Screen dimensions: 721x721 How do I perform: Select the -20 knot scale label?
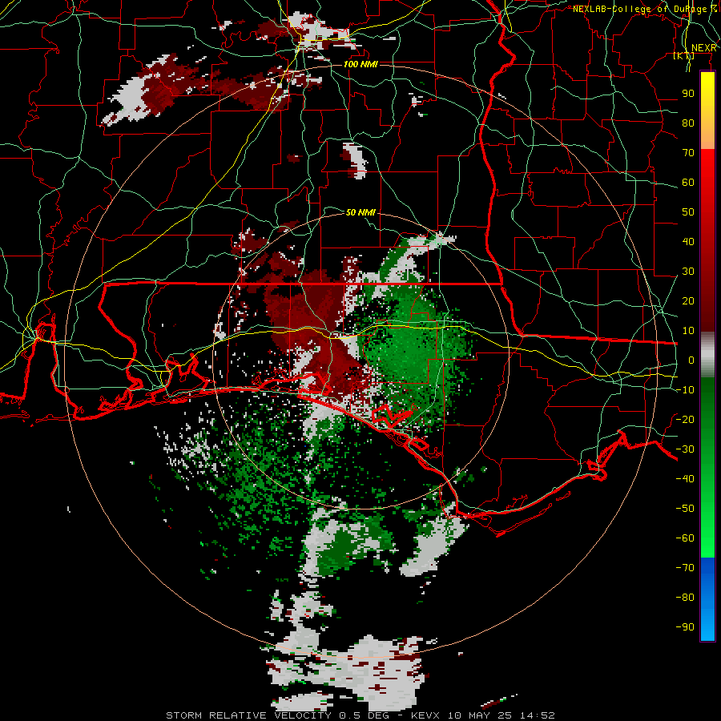tap(685, 419)
